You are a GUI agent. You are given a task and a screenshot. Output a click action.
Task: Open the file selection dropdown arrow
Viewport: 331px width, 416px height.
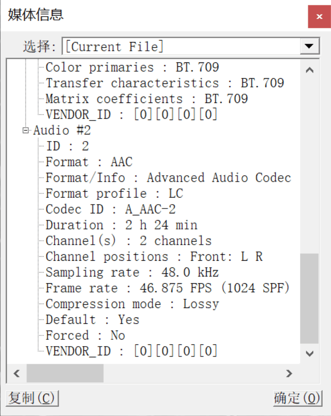[309, 46]
